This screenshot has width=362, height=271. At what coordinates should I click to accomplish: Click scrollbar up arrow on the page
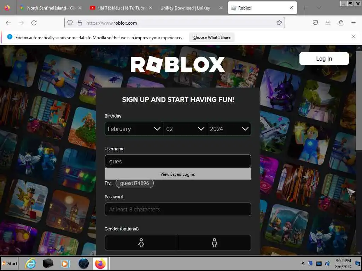[x=359, y=48]
